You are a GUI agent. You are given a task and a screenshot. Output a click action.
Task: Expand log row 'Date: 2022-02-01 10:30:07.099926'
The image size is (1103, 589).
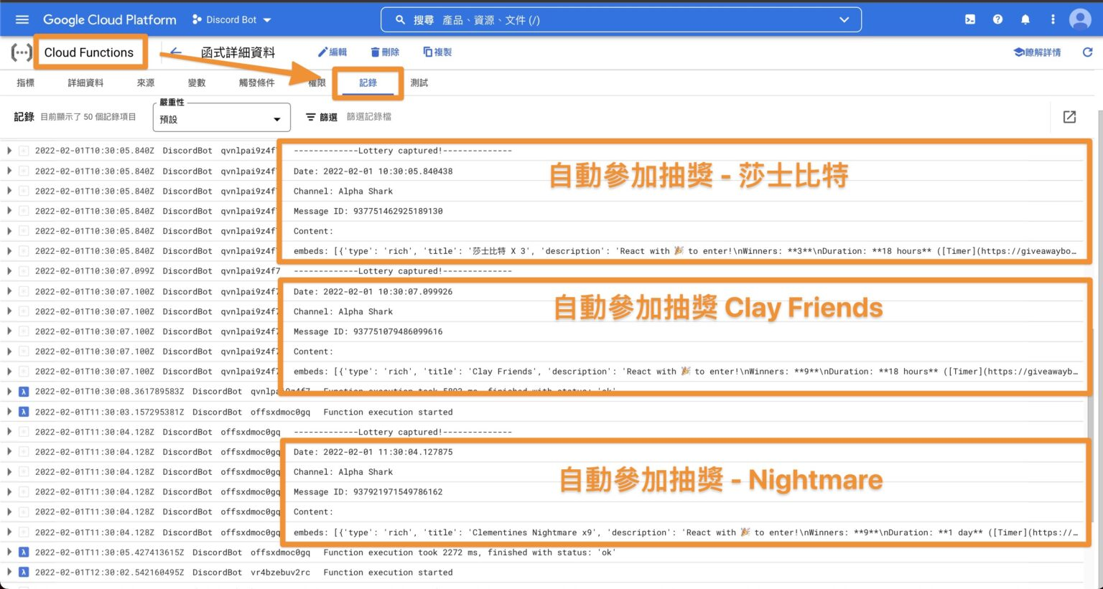(9, 291)
